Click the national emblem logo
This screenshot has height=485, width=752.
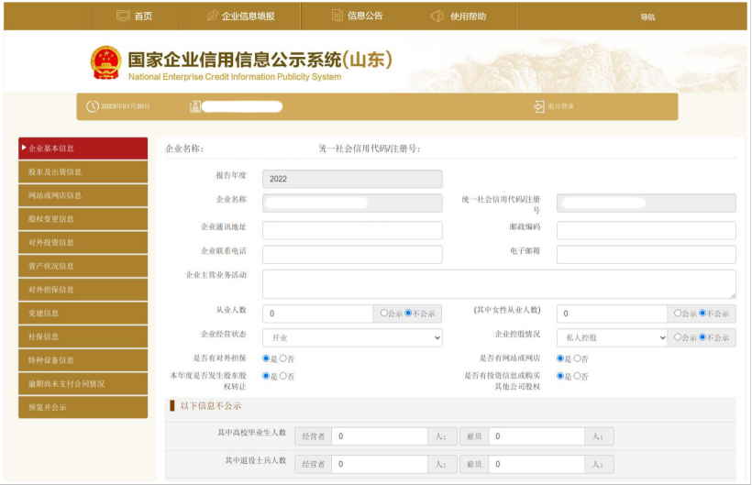pyautogui.click(x=105, y=63)
